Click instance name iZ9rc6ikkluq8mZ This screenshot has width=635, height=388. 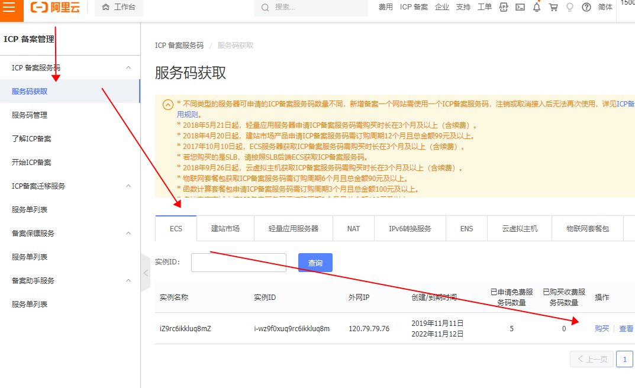(185, 328)
